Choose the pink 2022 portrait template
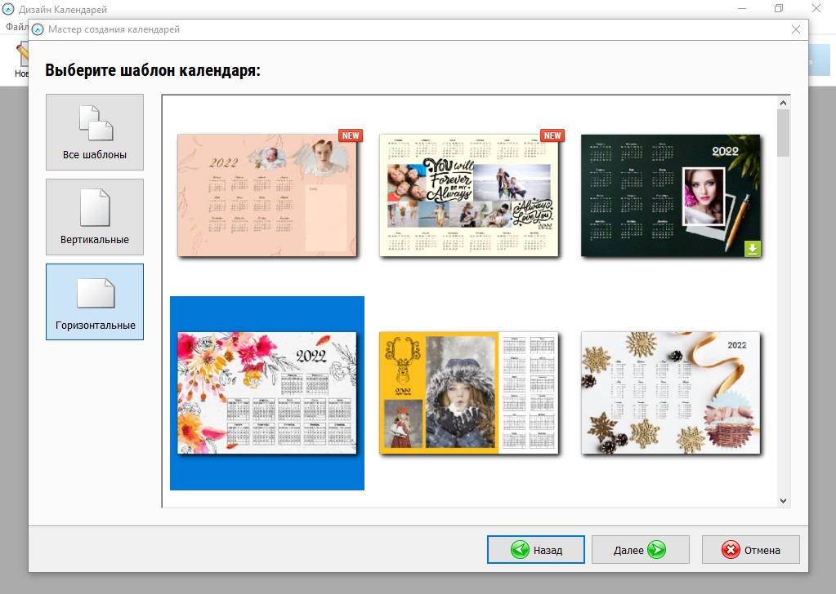The height and width of the screenshot is (594, 836). [x=267, y=196]
